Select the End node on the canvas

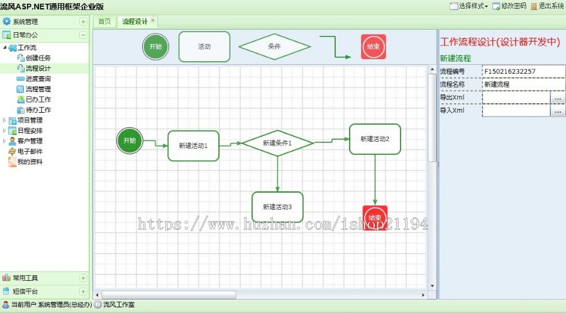375,217
